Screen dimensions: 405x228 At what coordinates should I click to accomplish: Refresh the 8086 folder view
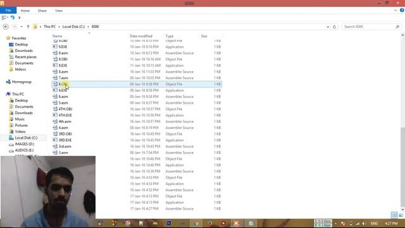pyautogui.click(x=335, y=27)
